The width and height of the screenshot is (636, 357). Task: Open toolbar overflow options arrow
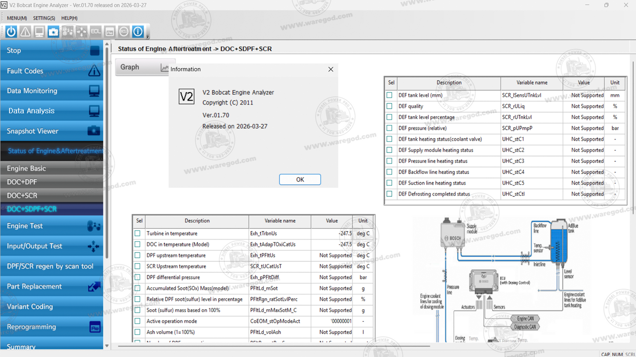click(x=147, y=36)
